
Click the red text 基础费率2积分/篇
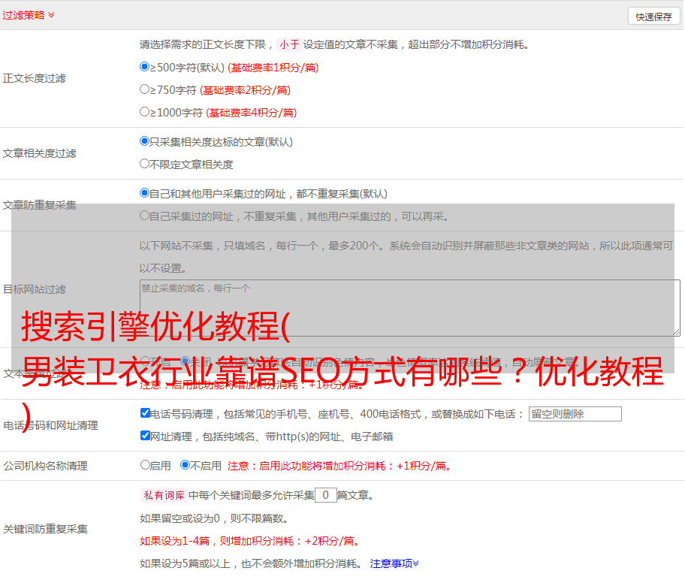point(245,90)
